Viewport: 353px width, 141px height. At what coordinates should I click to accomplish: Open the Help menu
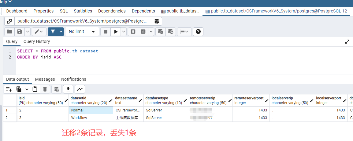(x=6, y=2)
